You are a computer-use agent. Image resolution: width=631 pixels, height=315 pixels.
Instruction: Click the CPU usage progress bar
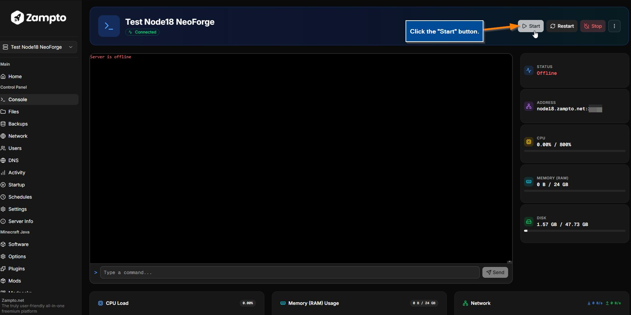(x=575, y=151)
